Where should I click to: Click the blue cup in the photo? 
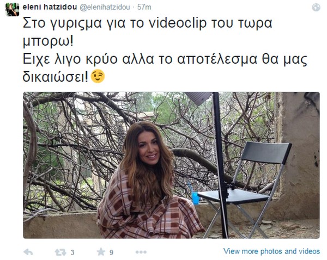click(x=195, y=198)
